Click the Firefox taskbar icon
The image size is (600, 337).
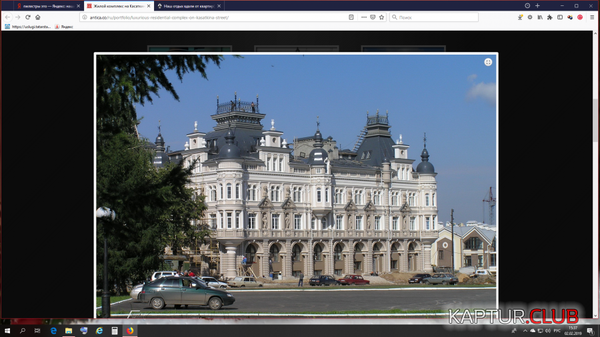coord(130,331)
